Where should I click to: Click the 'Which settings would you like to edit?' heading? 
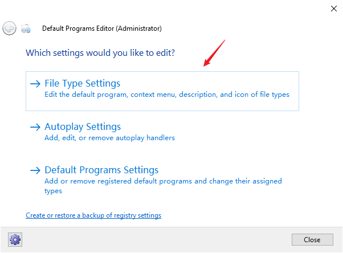100,53
